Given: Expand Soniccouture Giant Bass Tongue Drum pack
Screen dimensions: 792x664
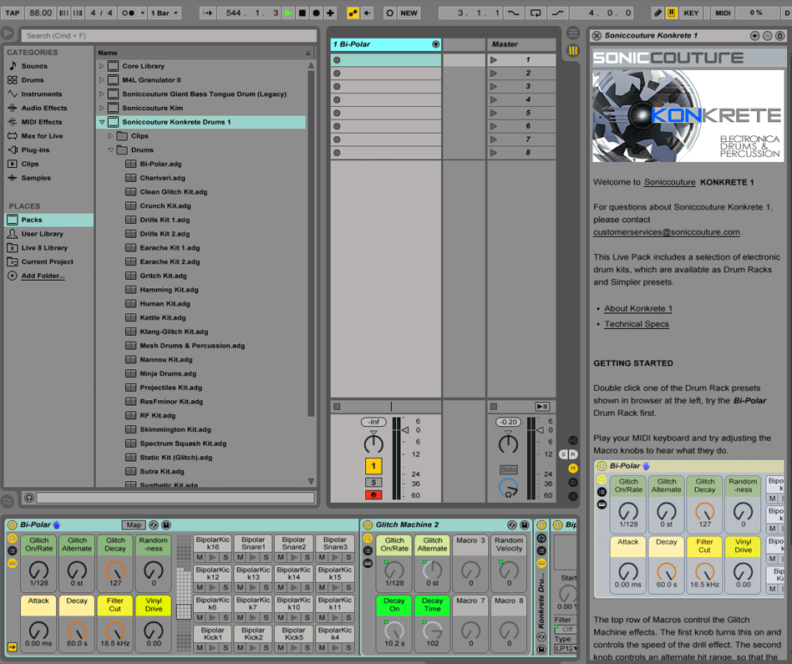Looking at the screenshot, I should [102, 94].
